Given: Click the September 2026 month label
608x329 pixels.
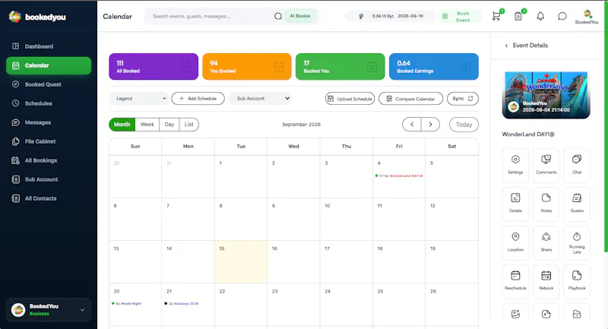Looking at the screenshot, I should point(301,125).
